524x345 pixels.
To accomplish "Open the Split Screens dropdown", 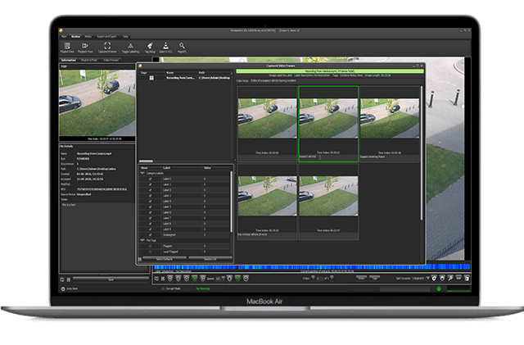I will click(422, 279).
